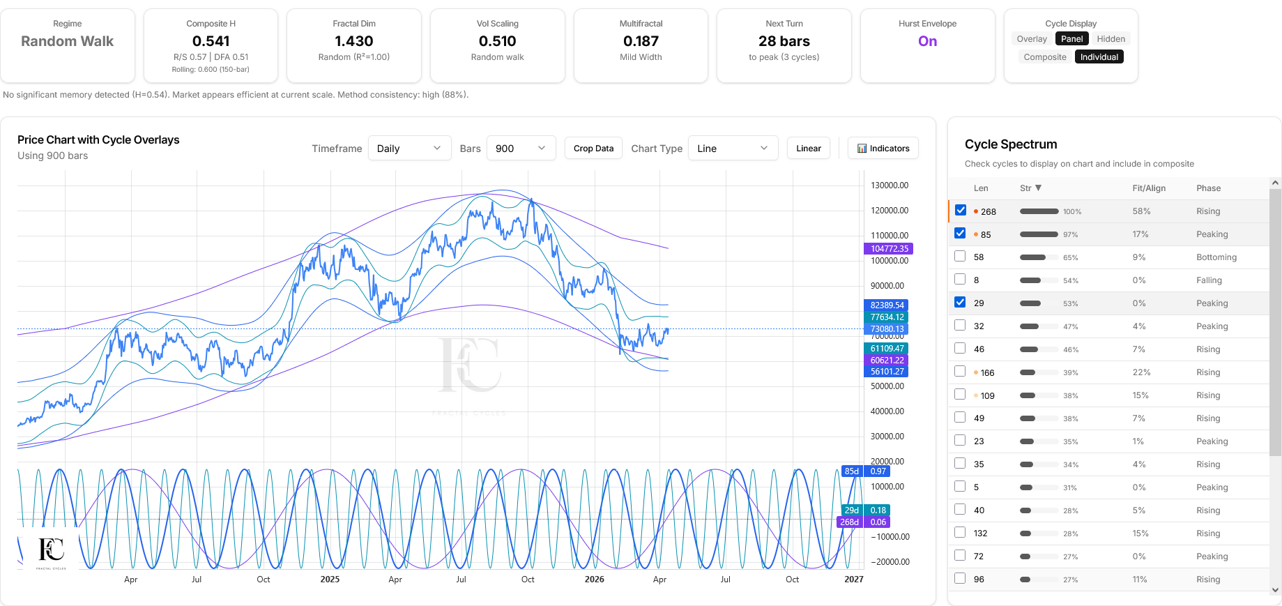Select Panel cycle display mode
1282x606 pixels.
pyautogui.click(x=1072, y=39)
